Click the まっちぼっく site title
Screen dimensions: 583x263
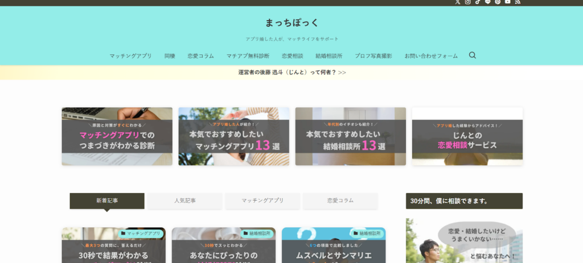click(x=291, y=23)
